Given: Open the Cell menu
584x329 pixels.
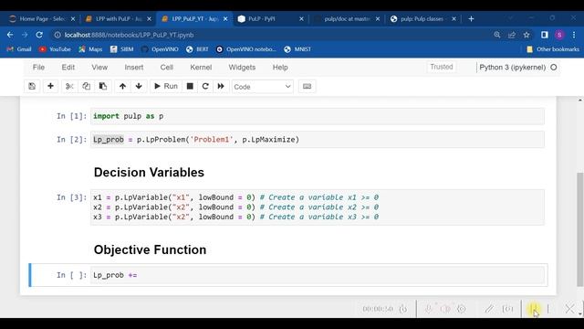Looking at the screenshot, I should tap(166, 68).
